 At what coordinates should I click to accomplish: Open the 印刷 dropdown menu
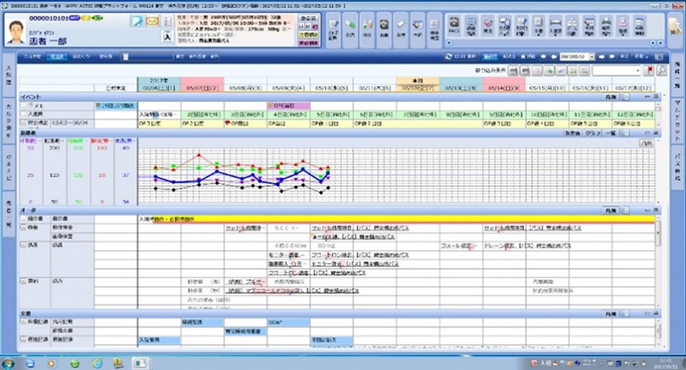[639, 57]
